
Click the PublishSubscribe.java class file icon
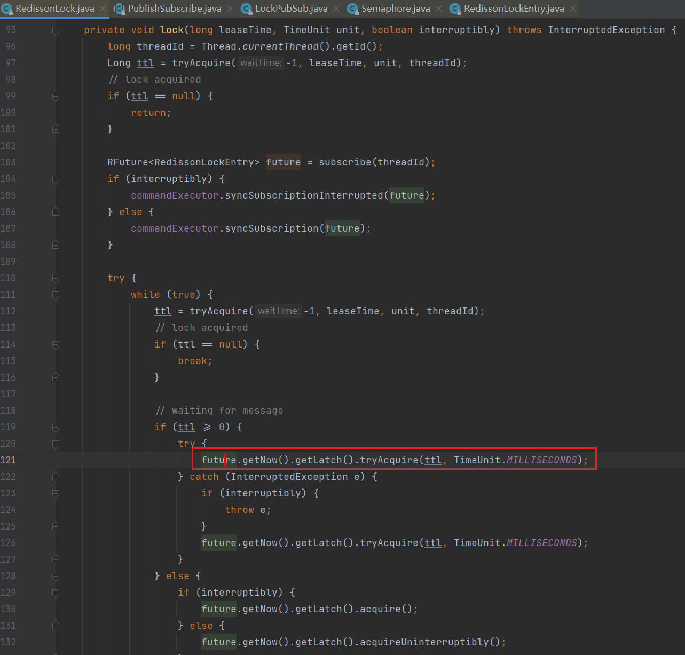tap(120, 9)
